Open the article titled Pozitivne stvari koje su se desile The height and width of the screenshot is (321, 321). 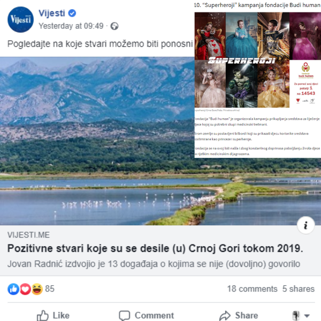pos(155,249)
